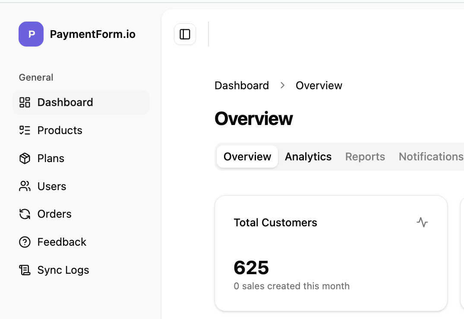
Task: Open the Dashboard sidebar item
Action: click(x=81, y=102)
